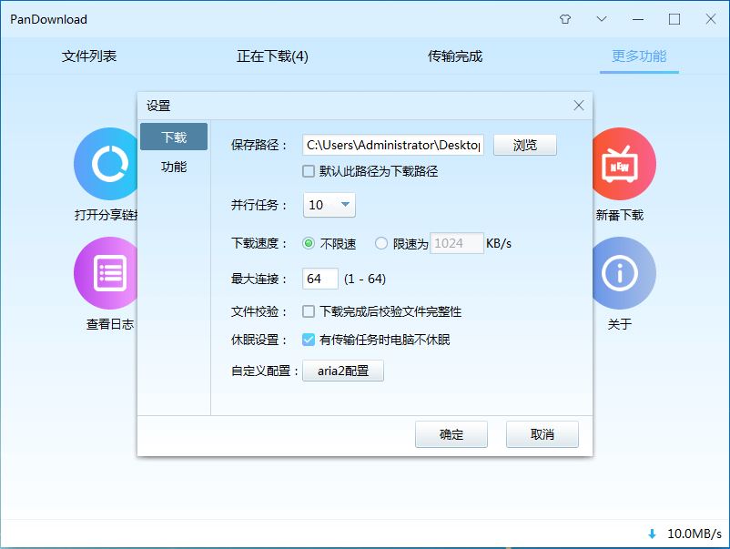
Task: Click the 新番下载 label
Action: point(620,215)
